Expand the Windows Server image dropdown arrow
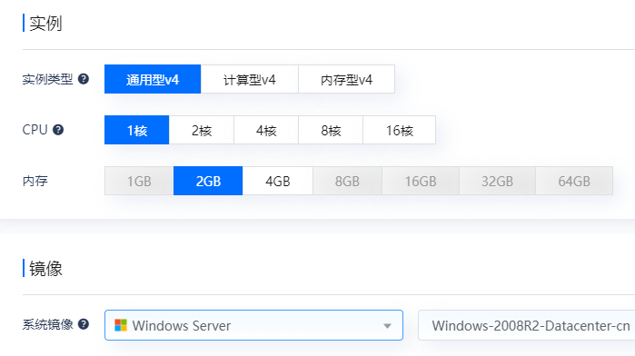 click(388, 326)
